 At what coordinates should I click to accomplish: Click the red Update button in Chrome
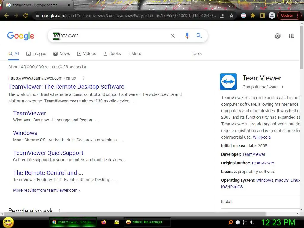[287, 15]
